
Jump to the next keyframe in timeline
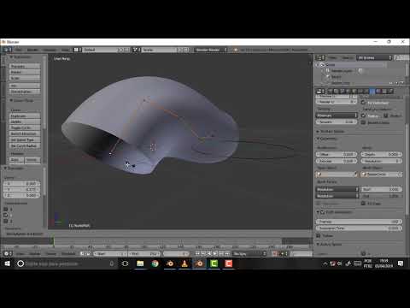pos(221,253)
